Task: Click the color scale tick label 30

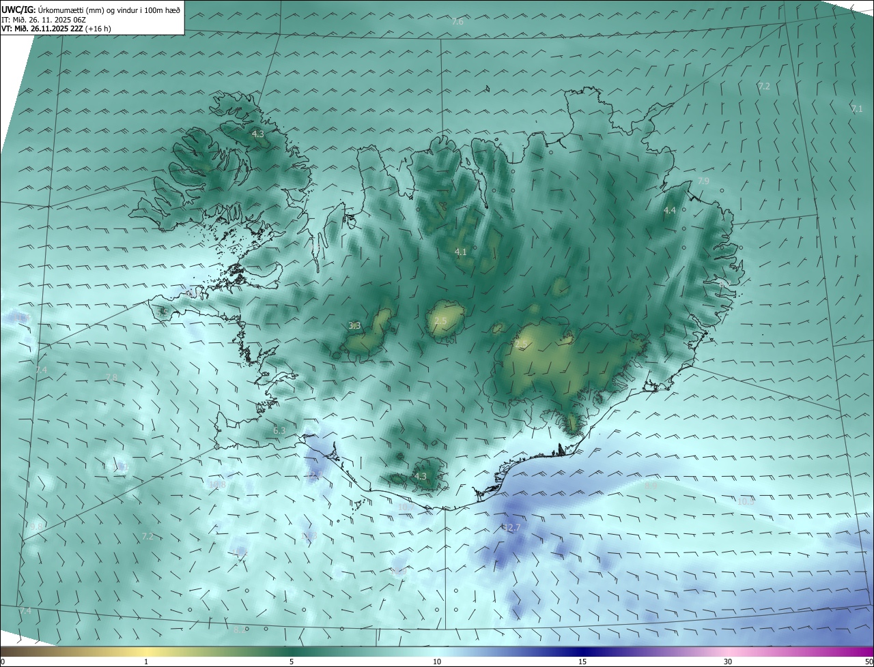Action: click(x=728, y=662)
